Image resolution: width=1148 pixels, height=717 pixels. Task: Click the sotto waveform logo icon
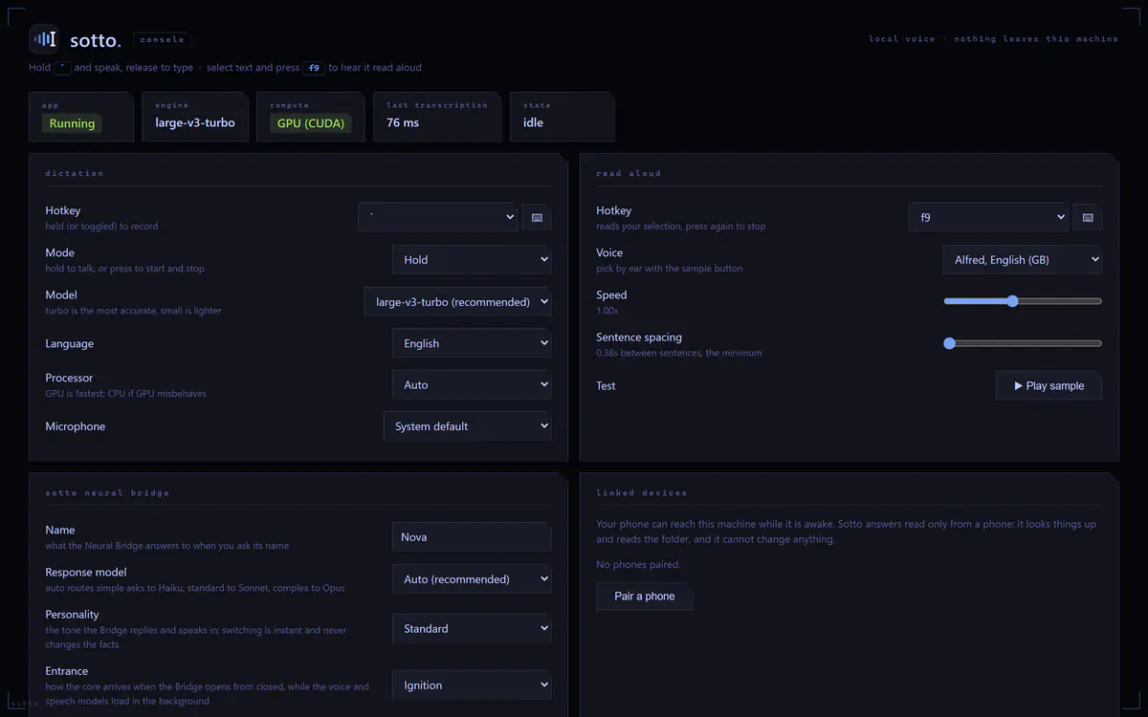[x=44, y=39]
